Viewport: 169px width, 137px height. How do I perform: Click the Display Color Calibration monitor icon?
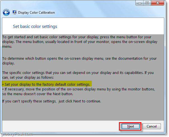(x=15, y=12)
